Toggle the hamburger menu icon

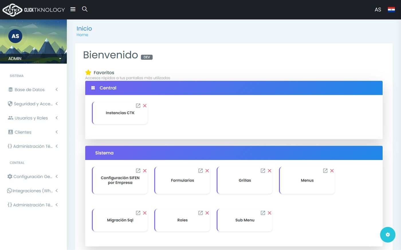tap(73, 9)
